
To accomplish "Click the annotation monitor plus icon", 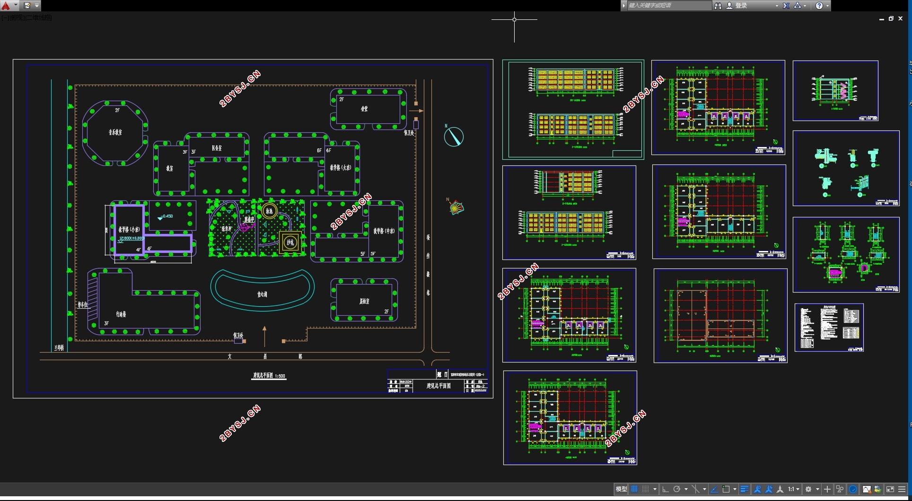I will tap(827, 489).
